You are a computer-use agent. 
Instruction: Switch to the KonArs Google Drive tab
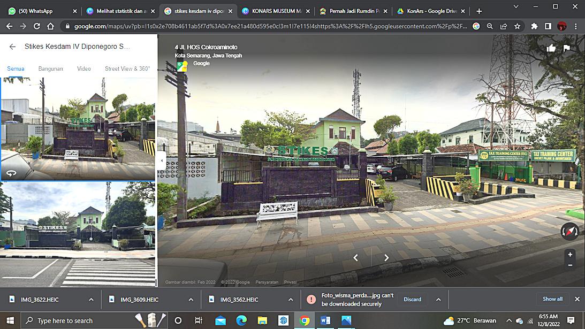(430, 11)
